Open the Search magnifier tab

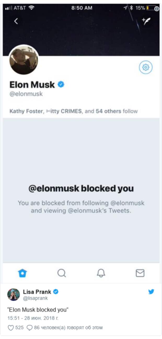click(x=62, y=273)
